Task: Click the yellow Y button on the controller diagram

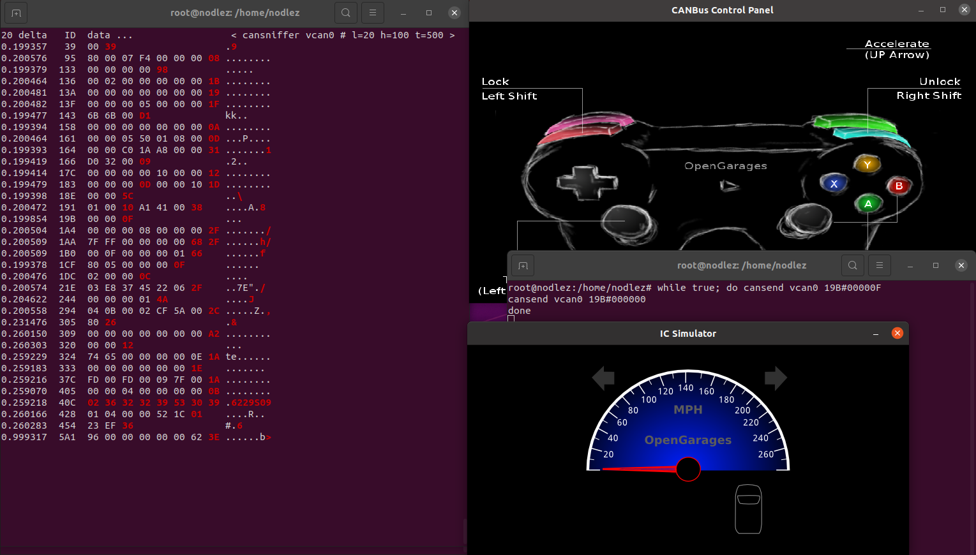Action: click(867, 164)
